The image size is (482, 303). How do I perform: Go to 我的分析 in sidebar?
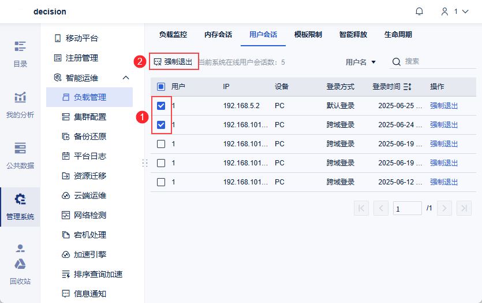[x=20, y=105]
